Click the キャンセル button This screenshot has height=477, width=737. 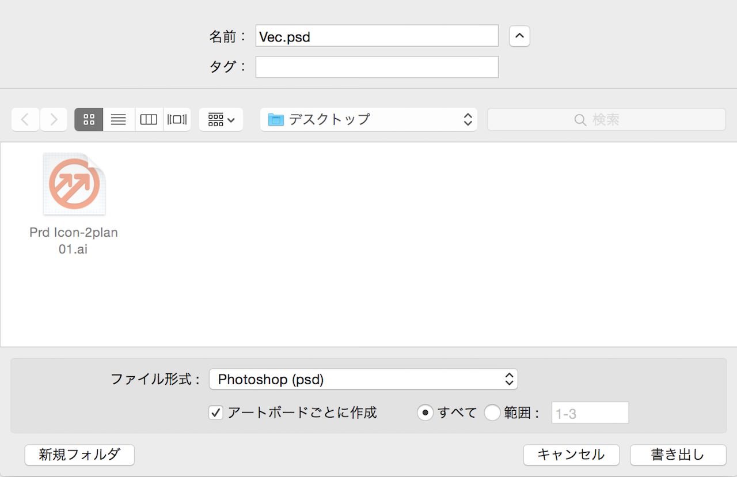pyautogui.click(x=571, y=455)
